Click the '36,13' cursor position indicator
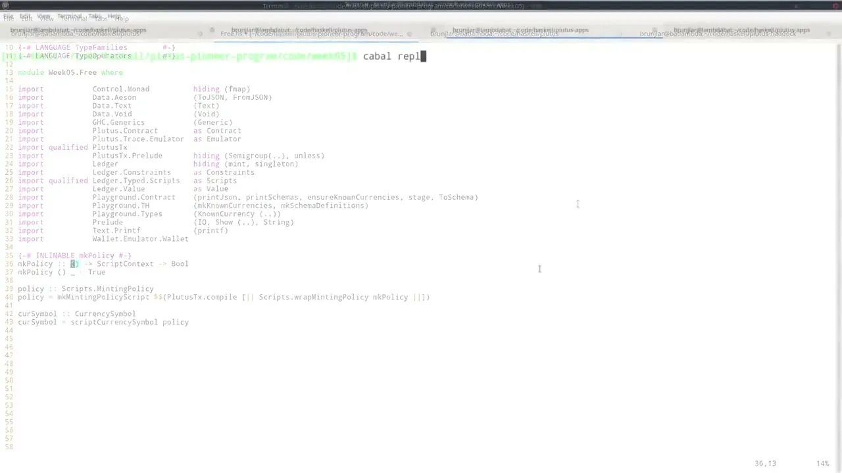Image resolution: width=842 pixels, height=473 pixels. [x=765, y=464]
